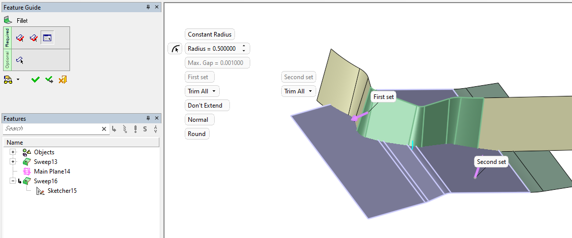Click the first required face selection icon
This screenshot has width=572, height=238.
20,38
